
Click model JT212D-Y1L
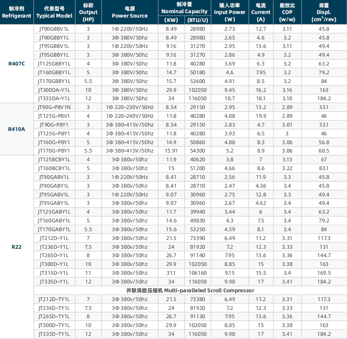pyautogui.click(x=54, y=238)
